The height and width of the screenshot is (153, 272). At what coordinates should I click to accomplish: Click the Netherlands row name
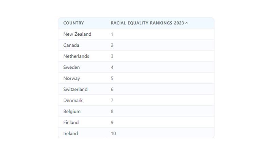coord(76,56)
